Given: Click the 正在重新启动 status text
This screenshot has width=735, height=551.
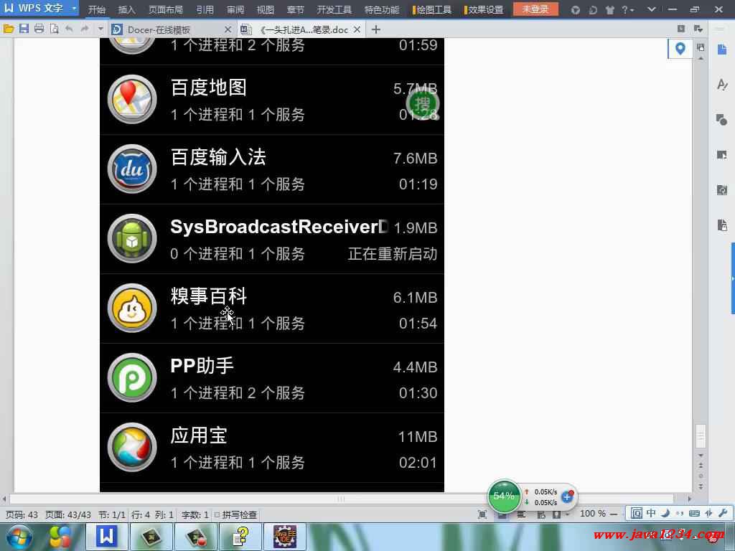Looking at the screenshot, I should (393, 253).
